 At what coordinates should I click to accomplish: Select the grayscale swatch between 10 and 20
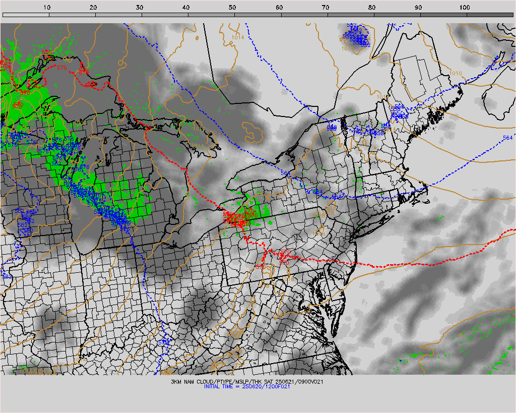pos(73,15)
